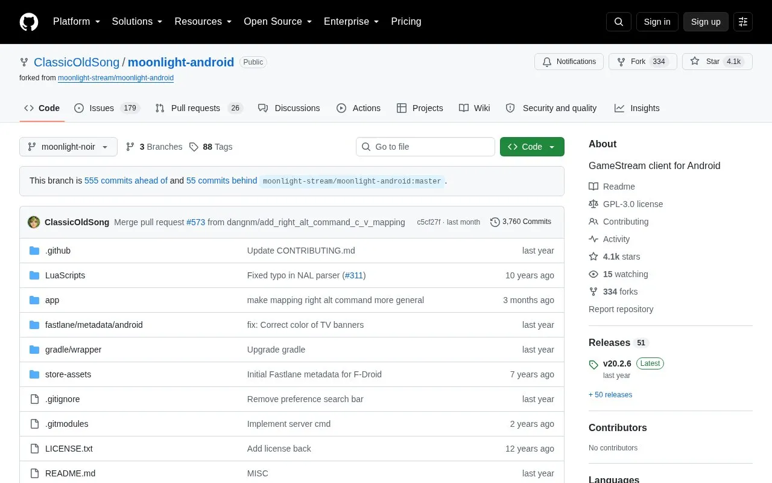
Task: Click the history clock icon for commits
Action: coord(495,222)
